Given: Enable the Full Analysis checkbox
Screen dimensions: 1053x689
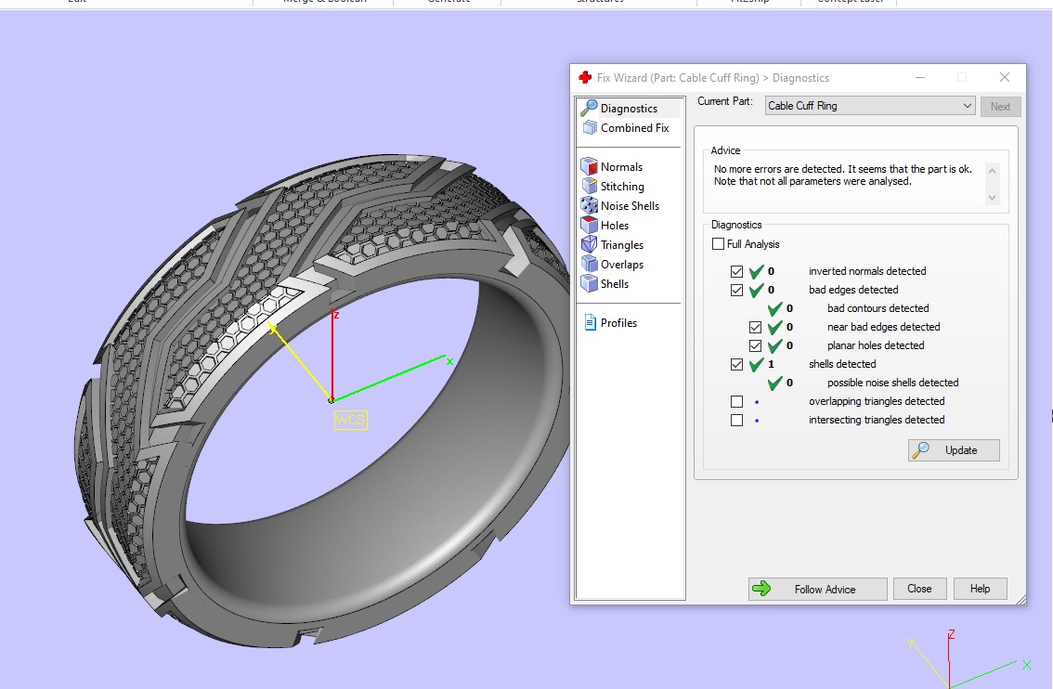Looking at the screenshot, I should click(718, 244).
